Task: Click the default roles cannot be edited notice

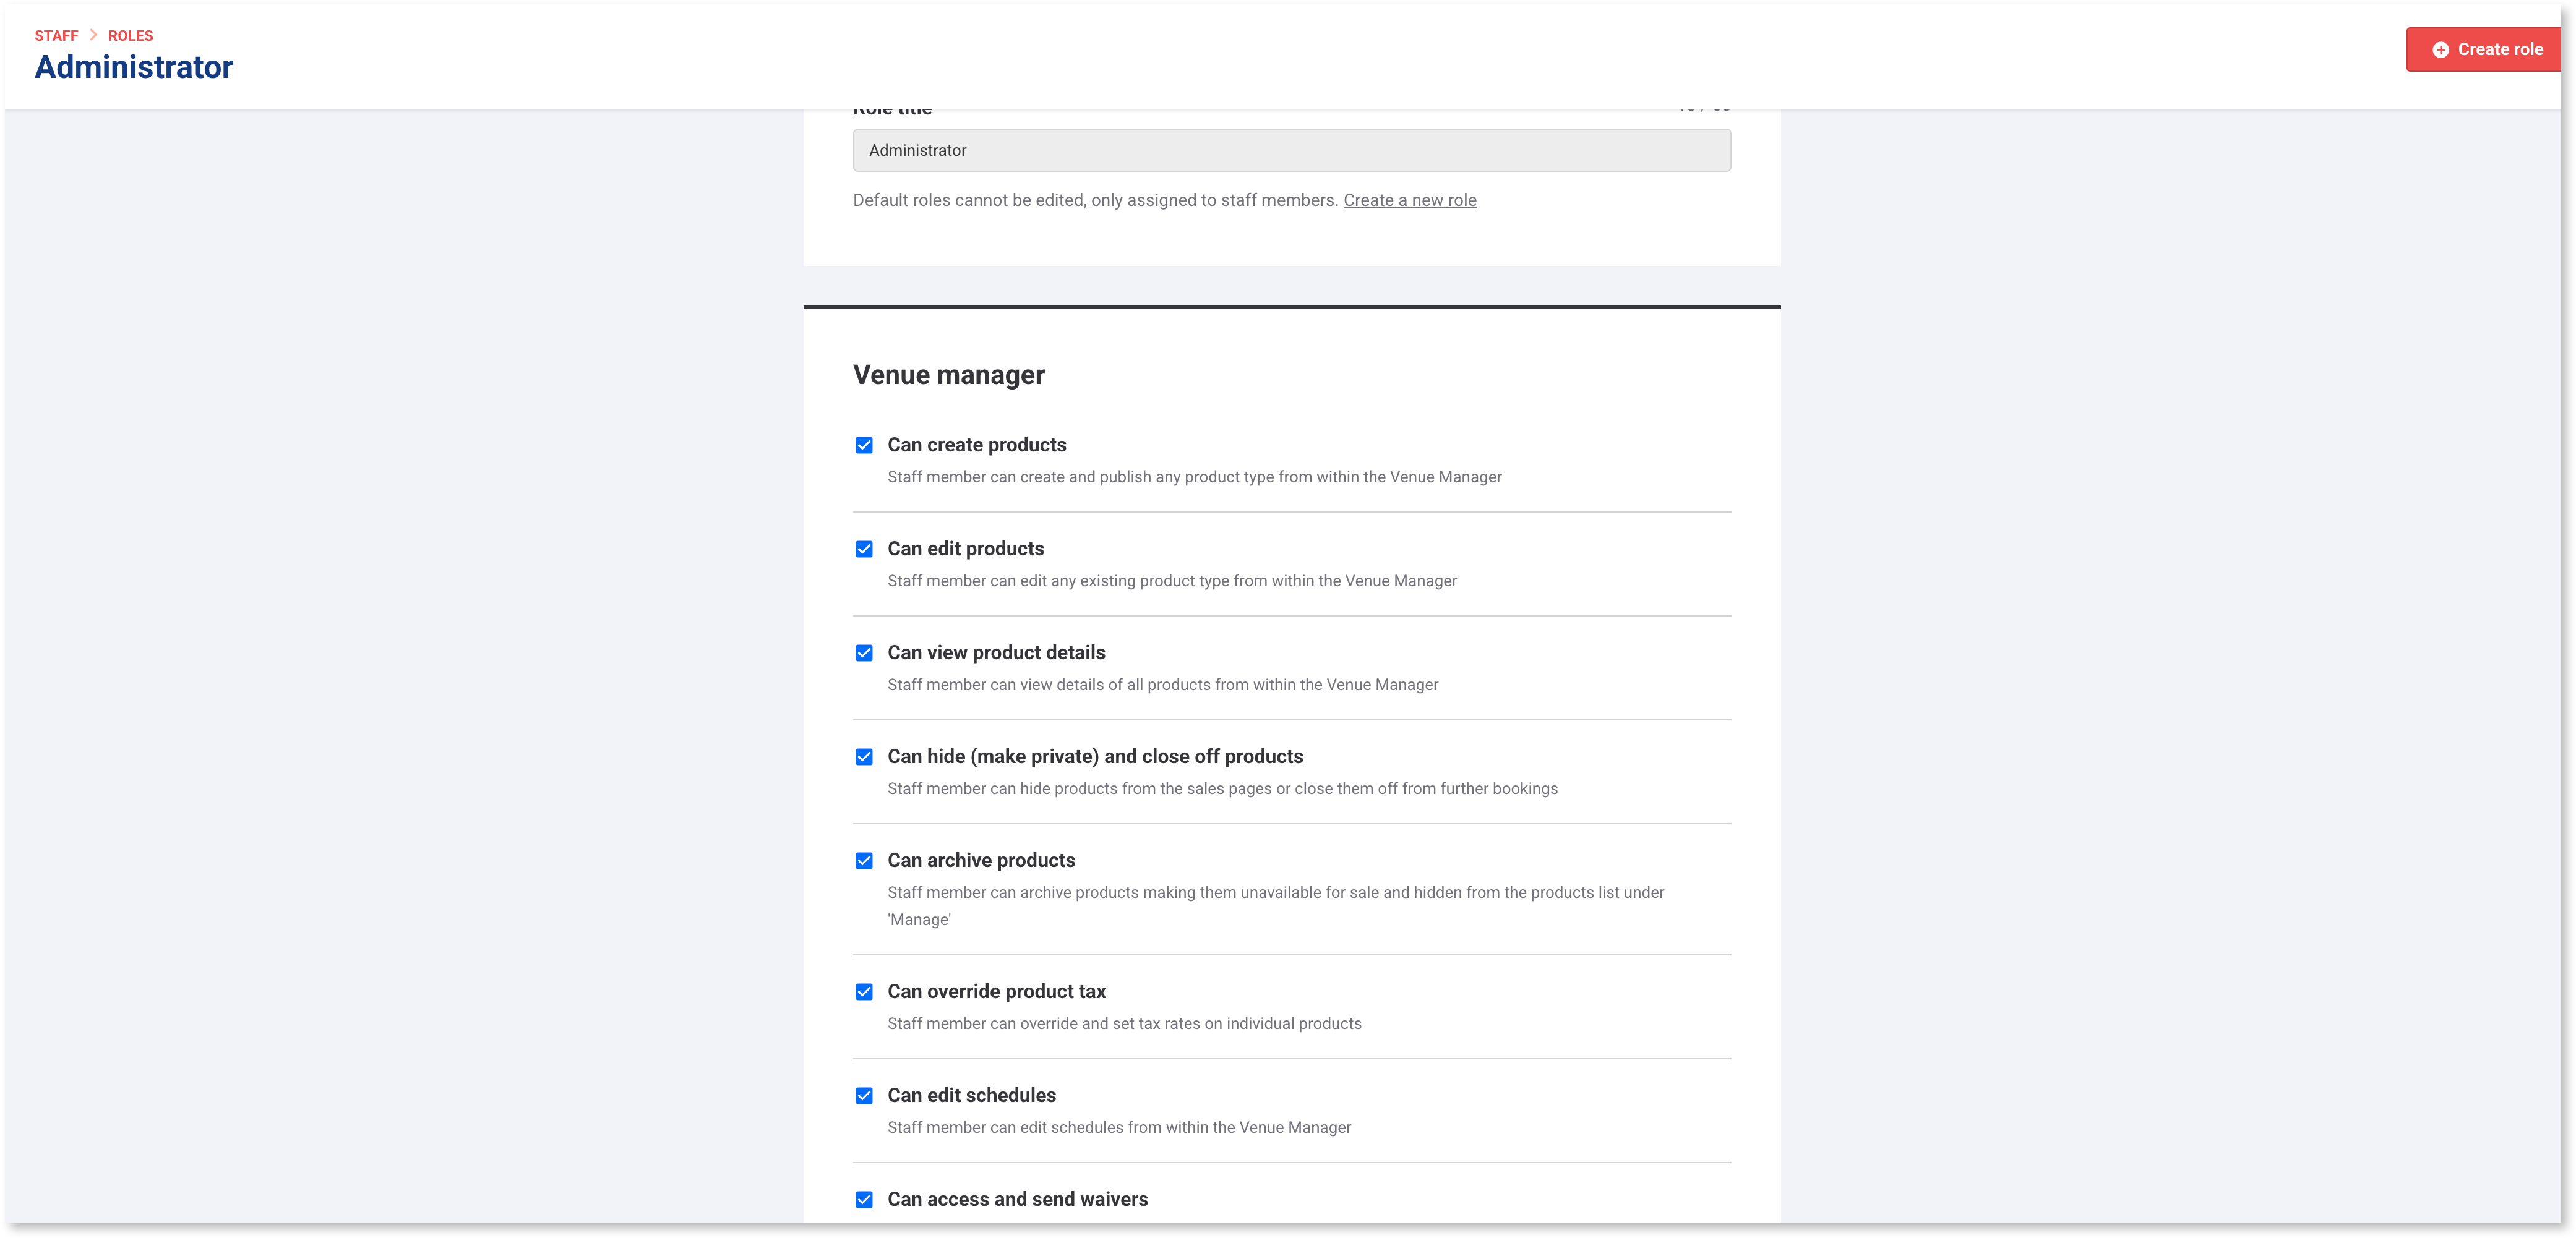Action: pos(1094,200)
